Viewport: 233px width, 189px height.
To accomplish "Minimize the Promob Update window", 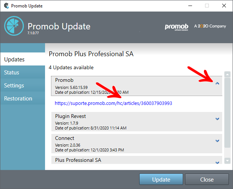I will point(190,6).
